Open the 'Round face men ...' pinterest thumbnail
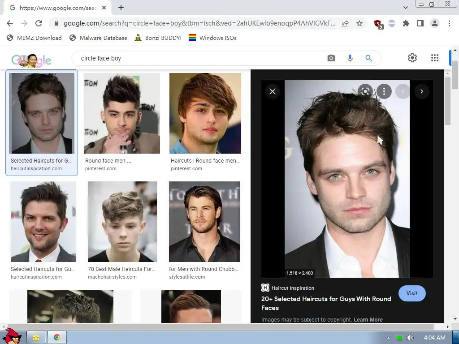The height and width of the screenshot is (344, 459). [x=122, y=113]
